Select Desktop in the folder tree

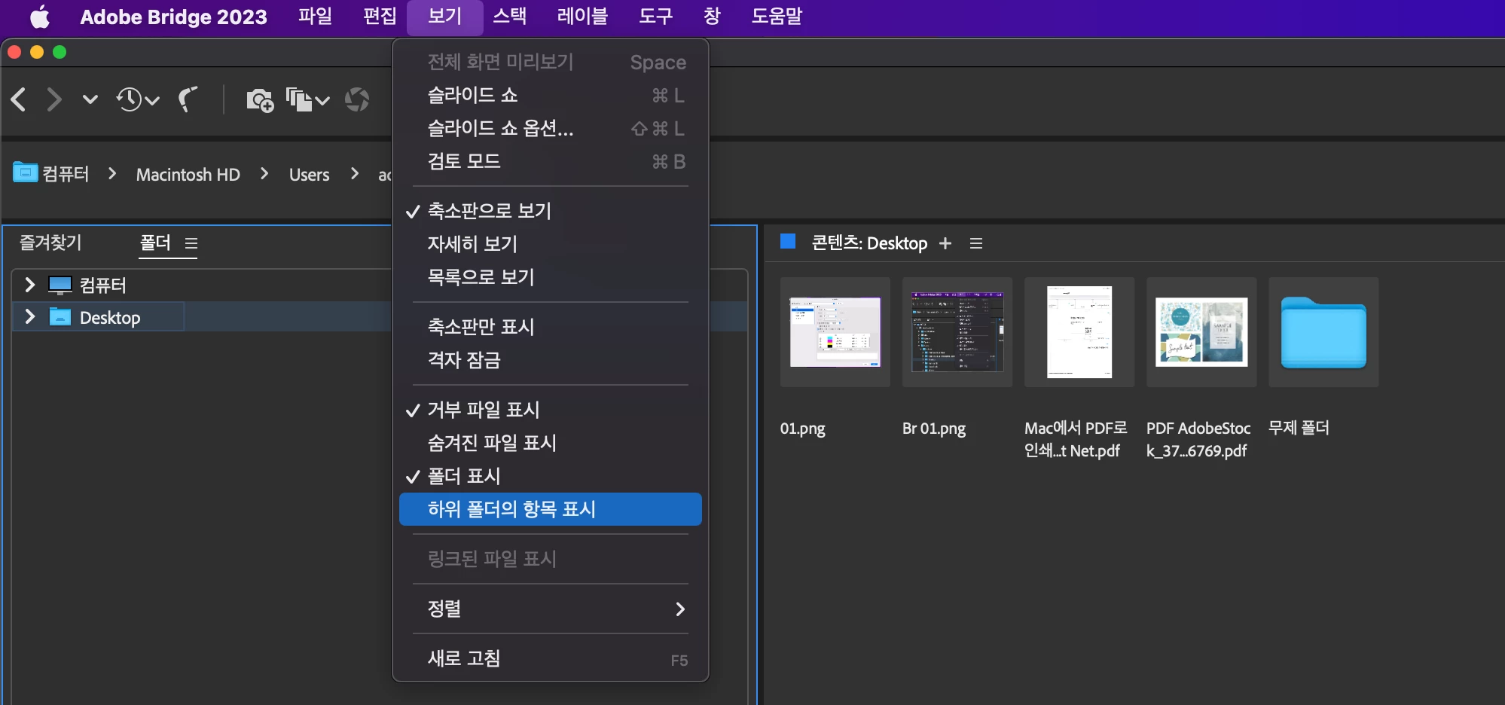coord(110,318)
